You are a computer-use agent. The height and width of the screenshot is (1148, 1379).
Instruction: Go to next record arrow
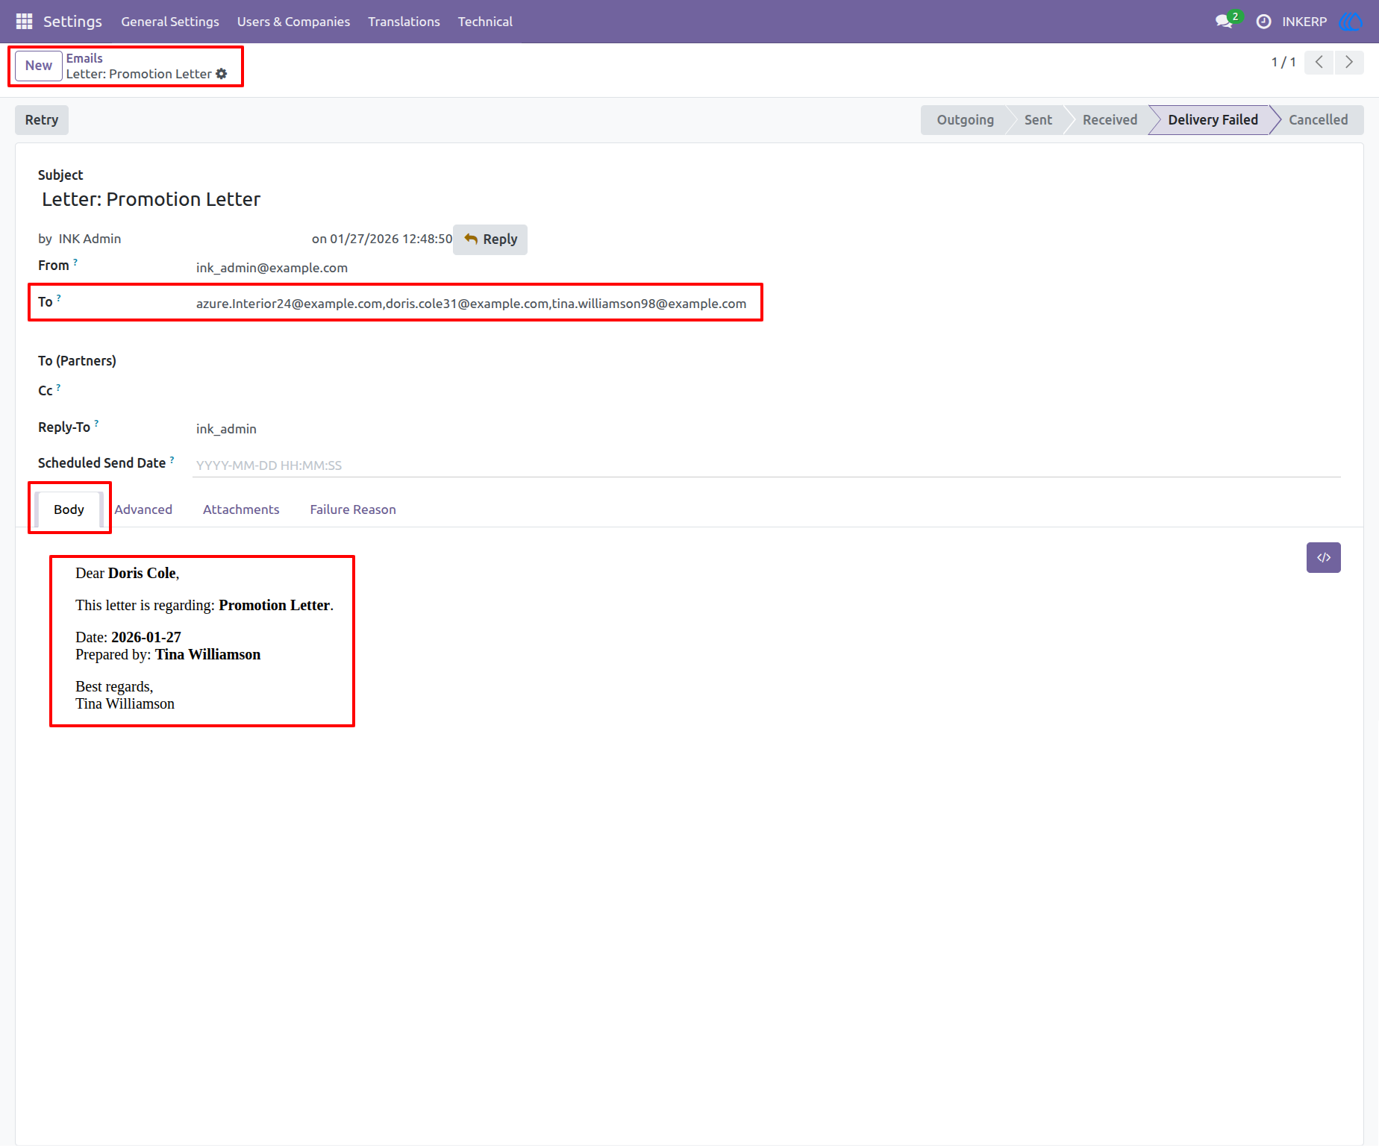click(1349, 62)
